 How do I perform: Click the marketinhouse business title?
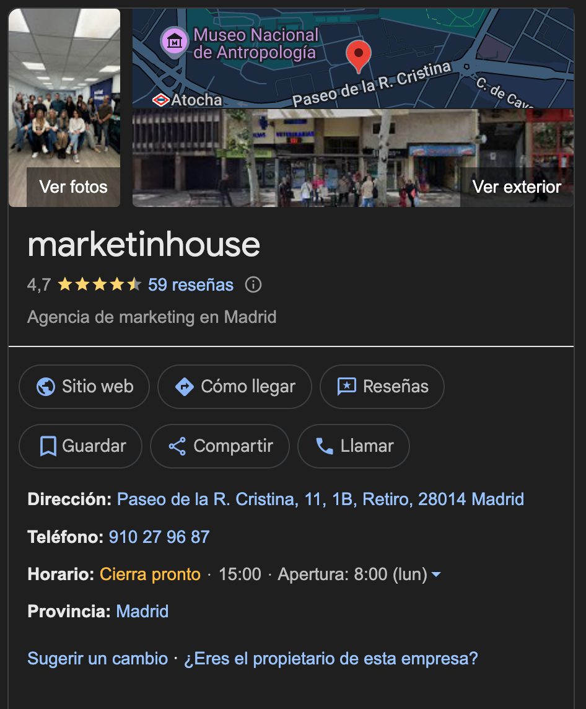coord(144,245)
